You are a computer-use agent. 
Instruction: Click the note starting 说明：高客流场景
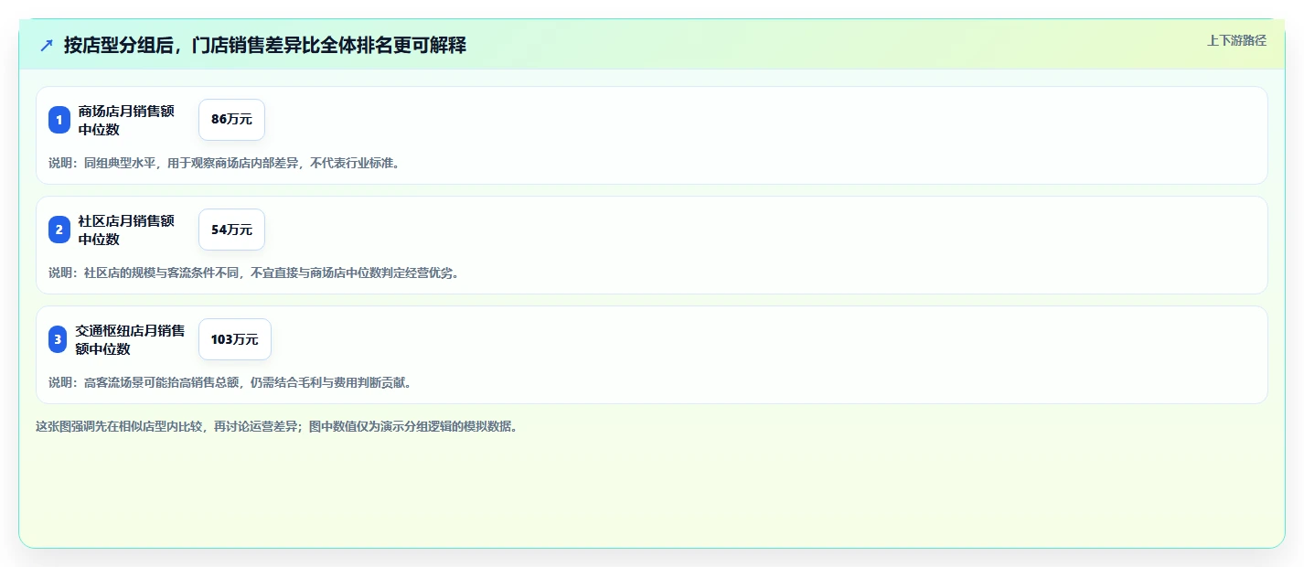click(230, 383)
